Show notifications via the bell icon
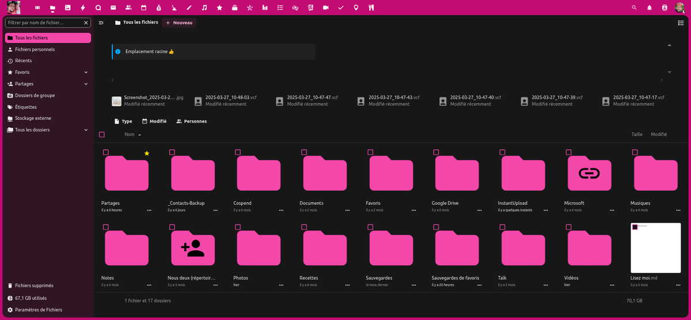The width and height of the screenshot is (691, 320). [650, 8]
